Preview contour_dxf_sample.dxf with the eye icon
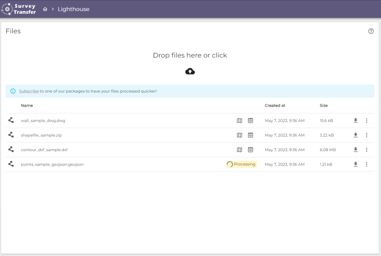 tap(250, 150)
